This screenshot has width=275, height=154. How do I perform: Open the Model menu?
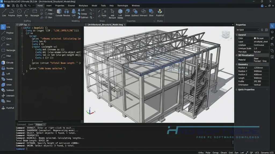(x=94, y=6)
